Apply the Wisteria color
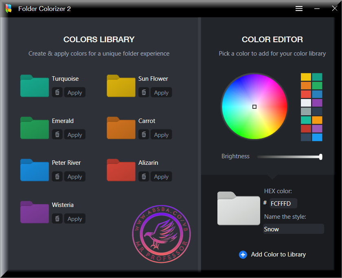The image size is (342, 278). point(75,219)
